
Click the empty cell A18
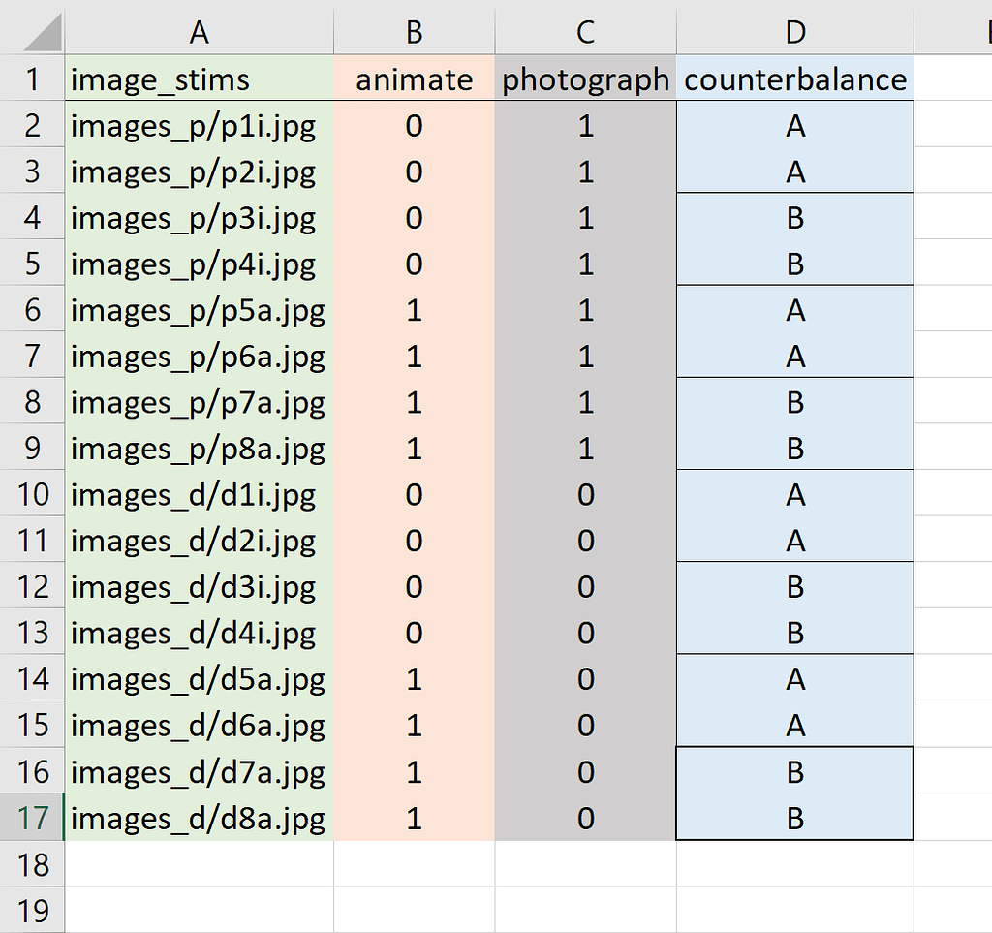pos(199,864)
